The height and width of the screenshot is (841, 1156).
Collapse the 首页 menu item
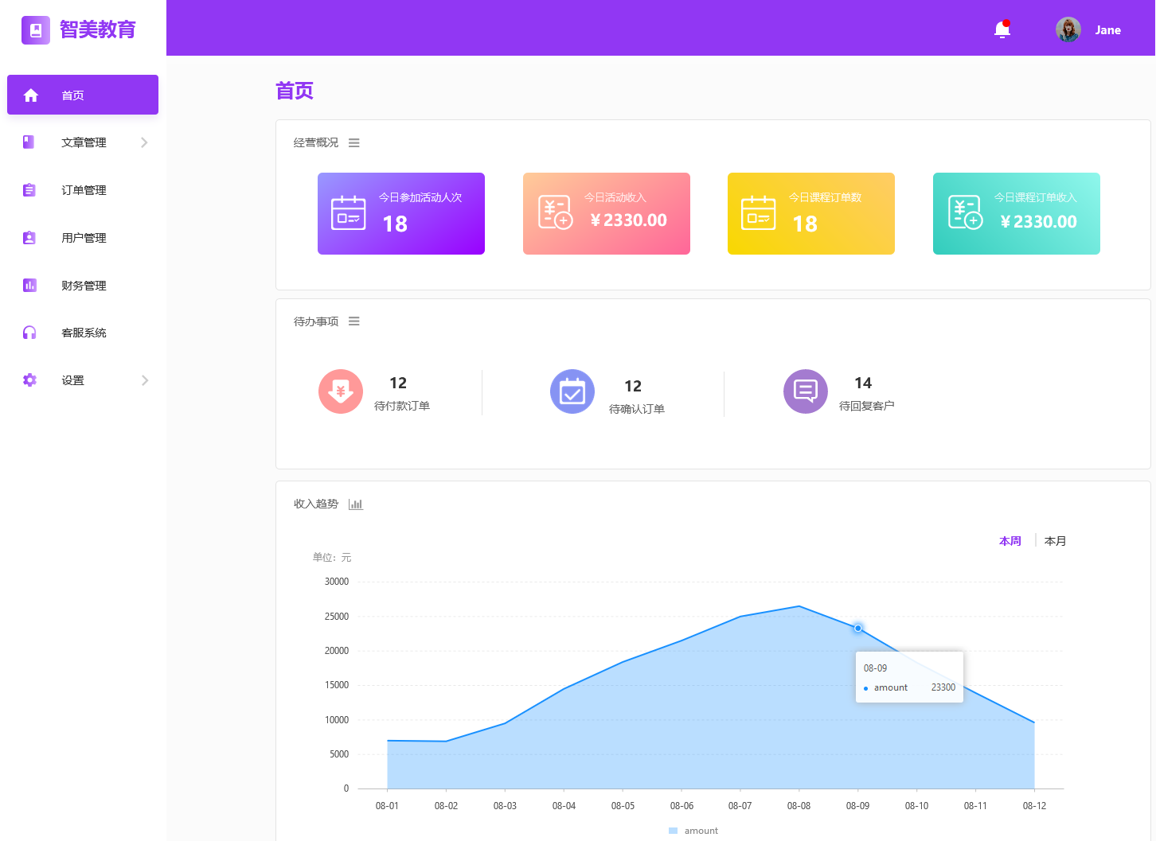(83, 95)
